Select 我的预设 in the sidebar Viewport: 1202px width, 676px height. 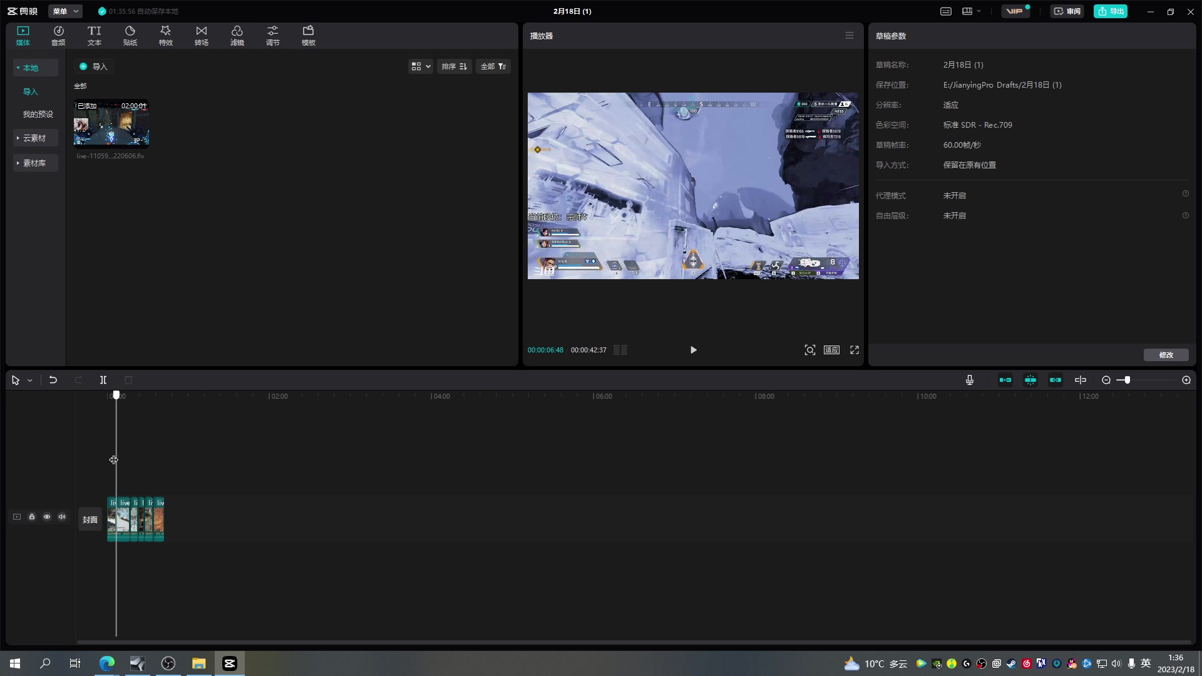point(38,114)
